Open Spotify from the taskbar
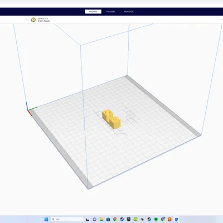Image resolution: width=223 pixels, height=223 pixels. [156, 219]
